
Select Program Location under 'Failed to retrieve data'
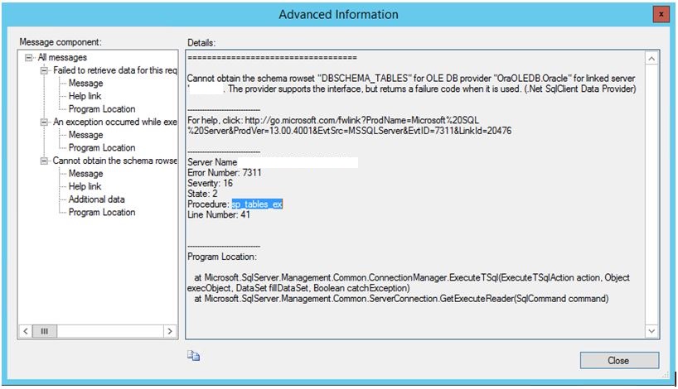(x=102, y=108)
